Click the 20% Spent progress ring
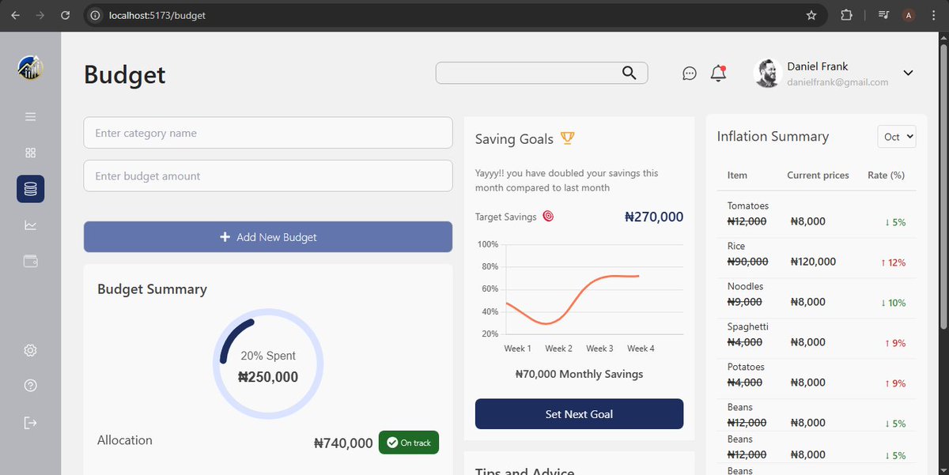Screen dimensions: 949x475 (268, 364)
